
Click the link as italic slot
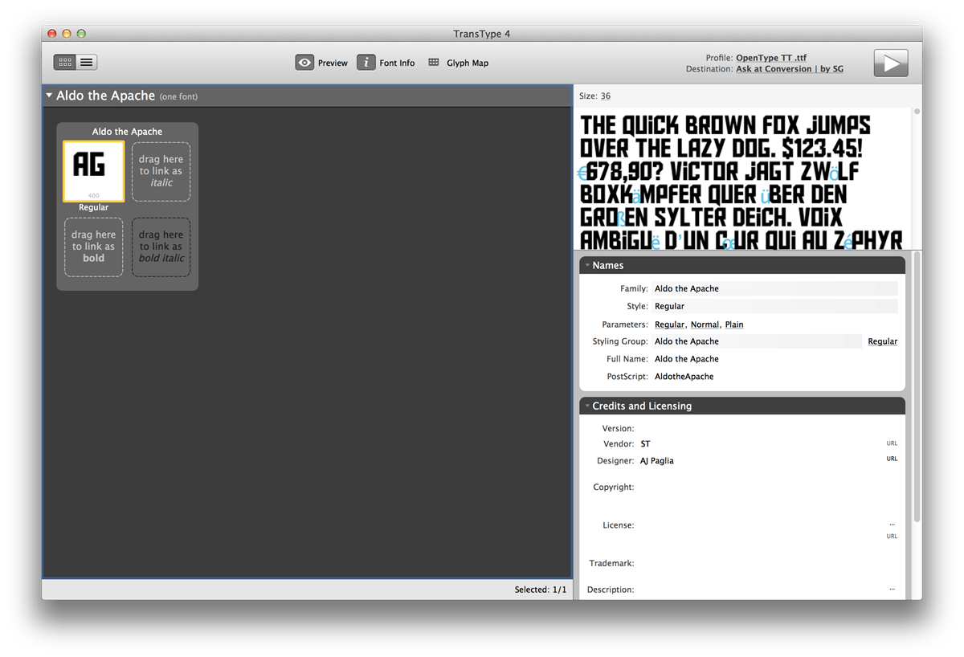point(161,171)
